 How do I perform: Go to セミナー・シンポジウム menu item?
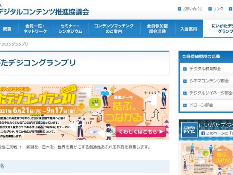click(70, 29)
